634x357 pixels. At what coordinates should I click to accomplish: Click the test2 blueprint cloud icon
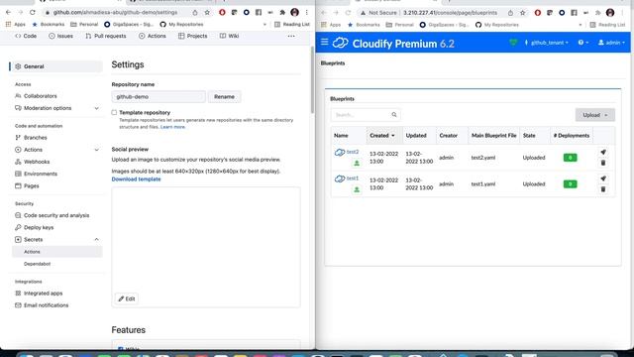tap(340, 153)
